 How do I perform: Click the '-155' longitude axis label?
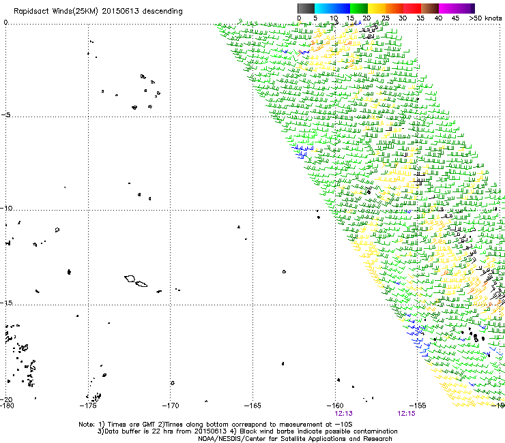[418, 406]
